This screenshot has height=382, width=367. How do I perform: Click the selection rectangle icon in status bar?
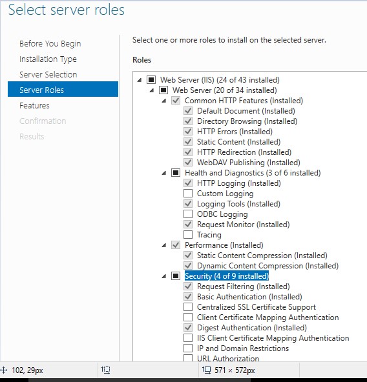(x=106, y=370)
